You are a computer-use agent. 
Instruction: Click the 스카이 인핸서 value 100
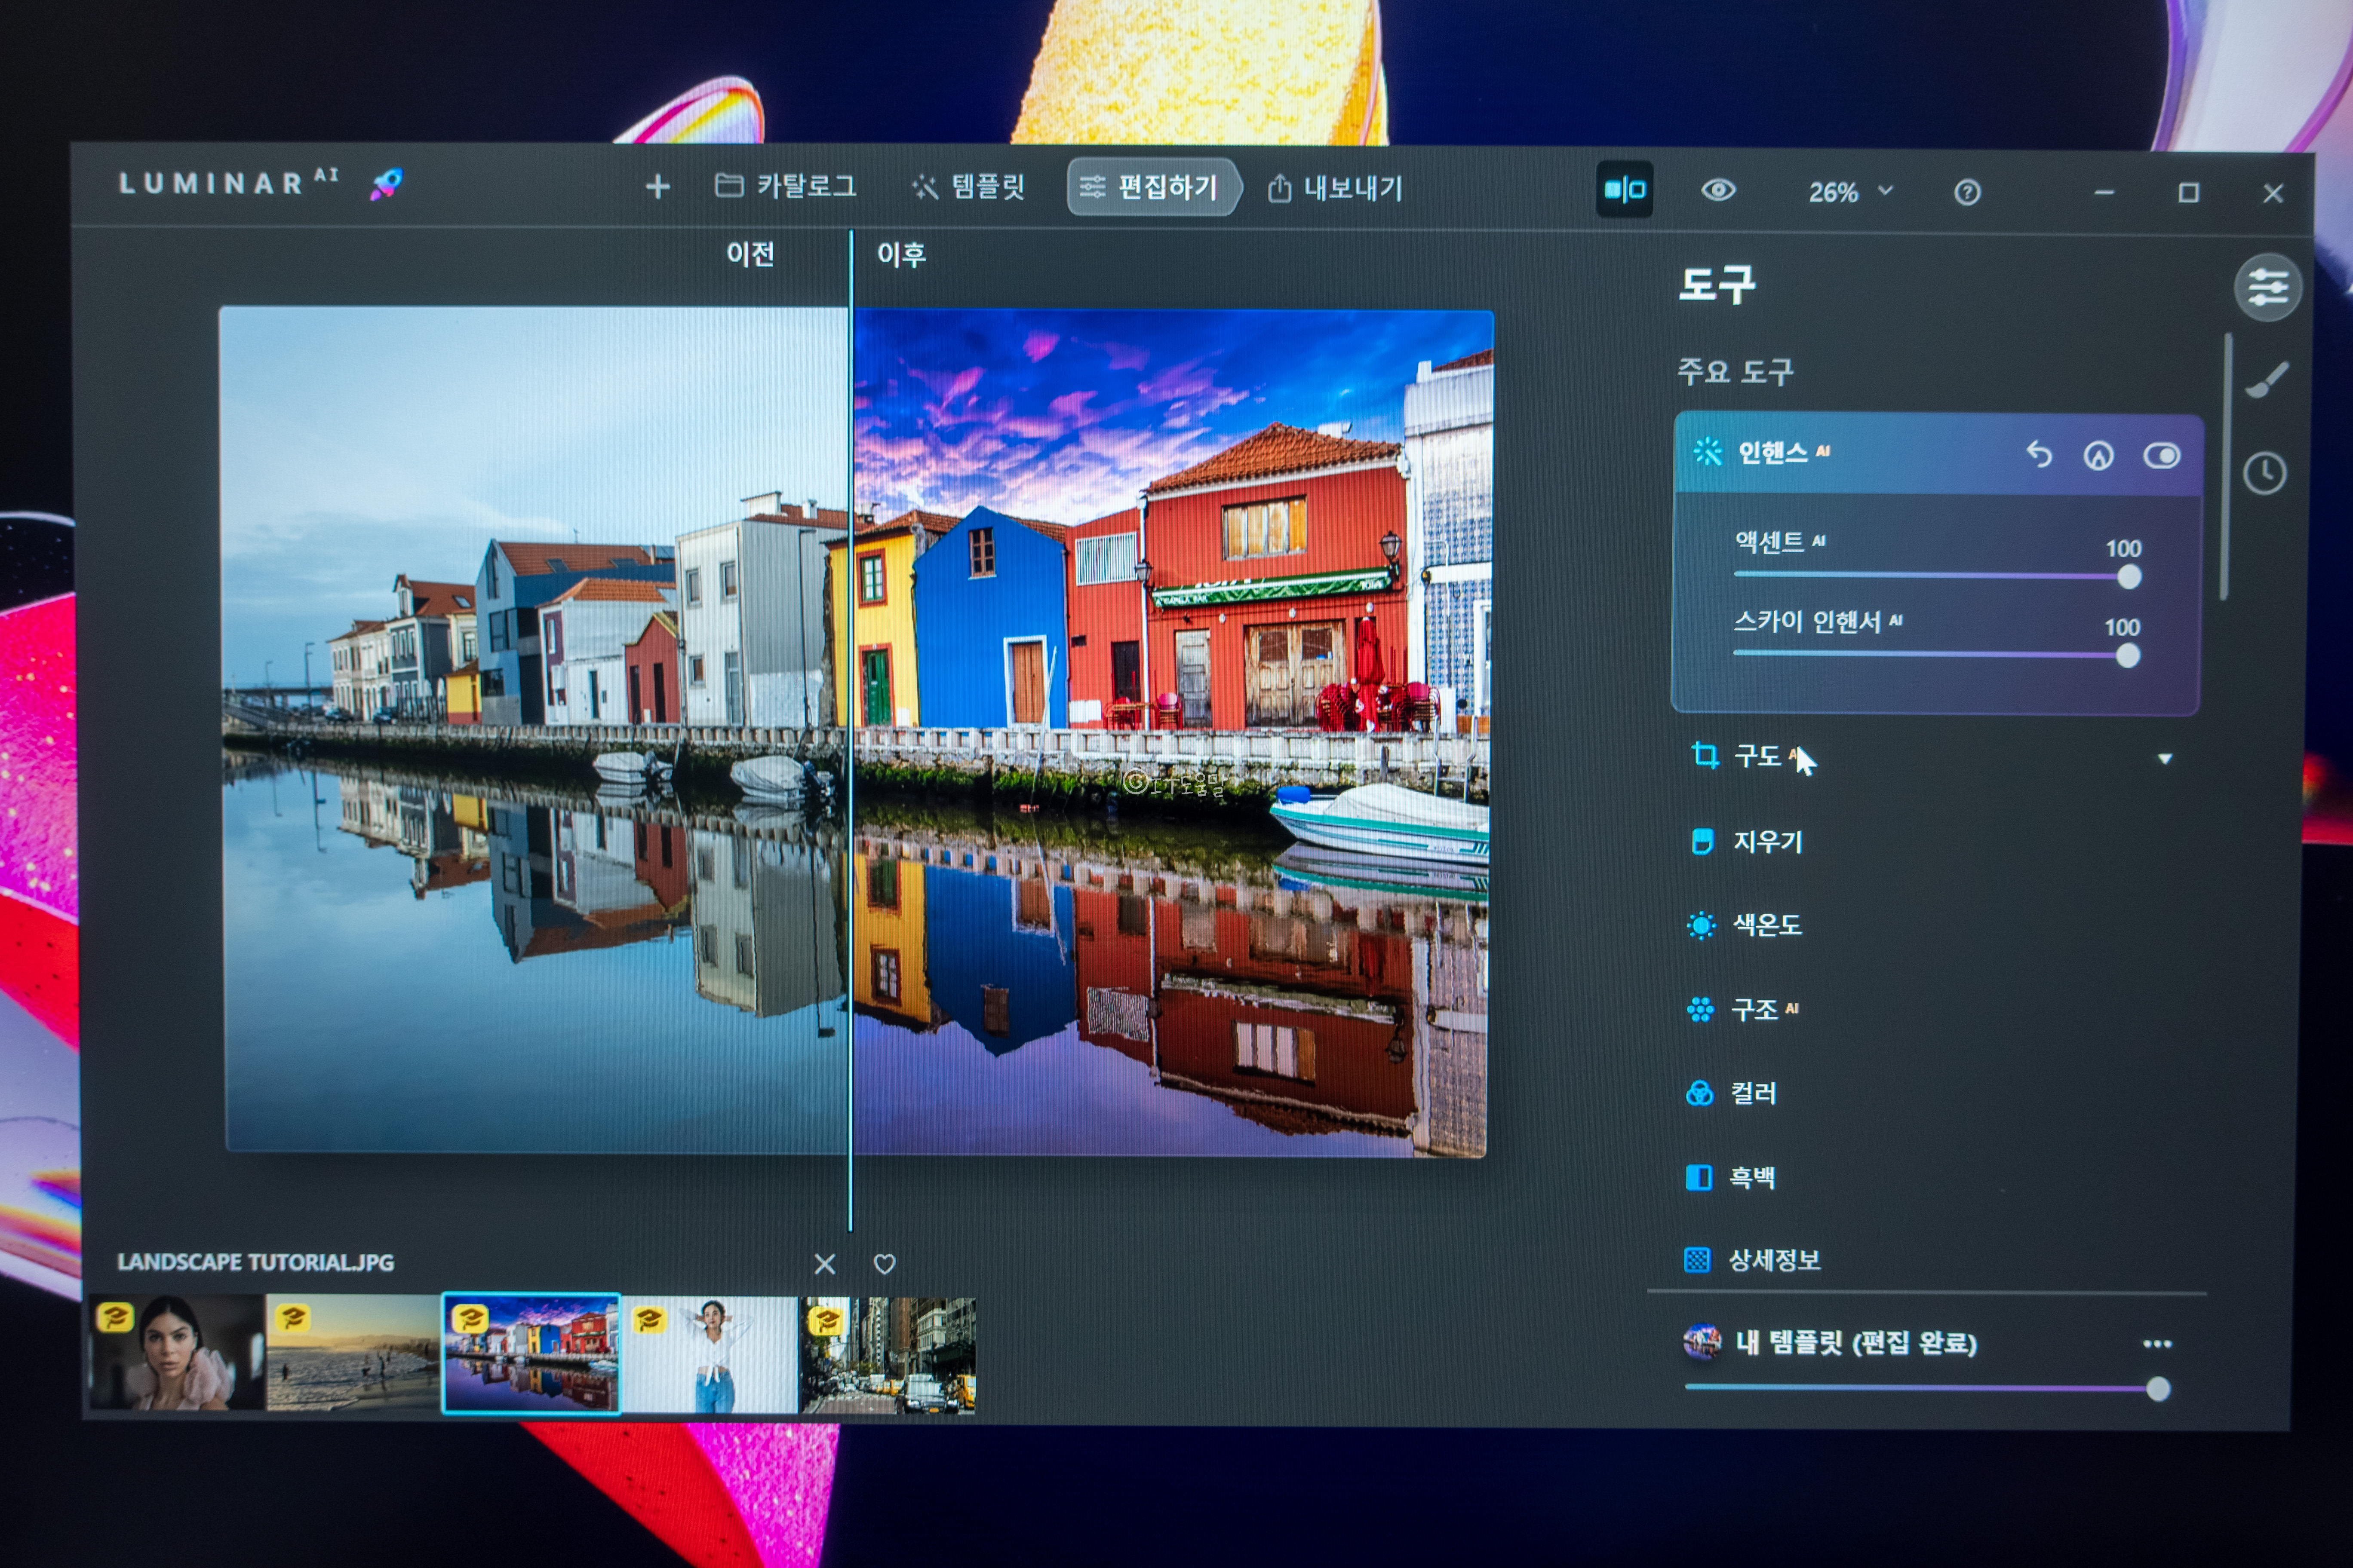coord(2122,628)
